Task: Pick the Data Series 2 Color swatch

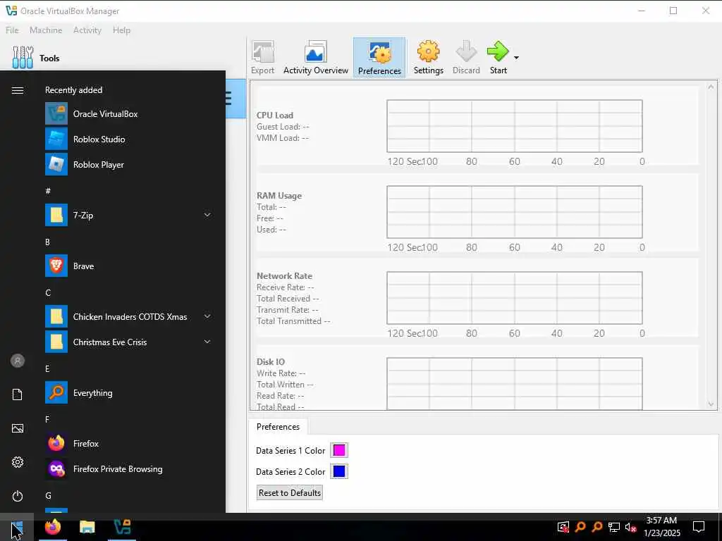Action: pyautogui.click(x=339, y=471)
